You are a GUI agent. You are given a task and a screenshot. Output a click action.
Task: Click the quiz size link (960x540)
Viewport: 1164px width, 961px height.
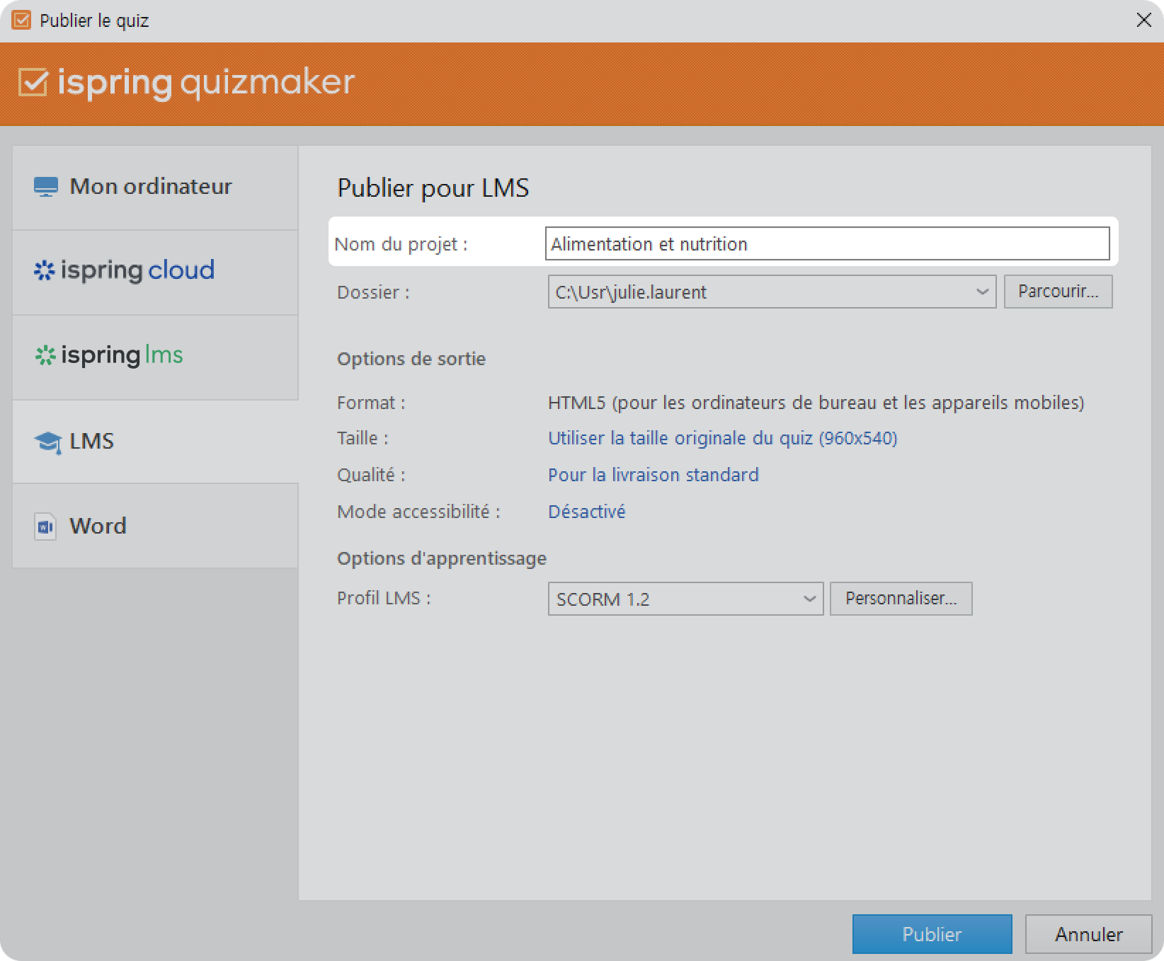tap(722, 438)
